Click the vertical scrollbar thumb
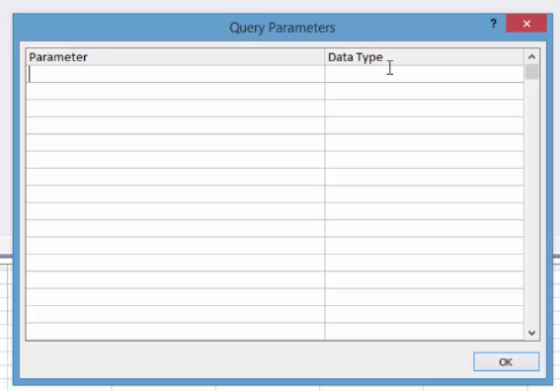 click(x=531, y=72)
